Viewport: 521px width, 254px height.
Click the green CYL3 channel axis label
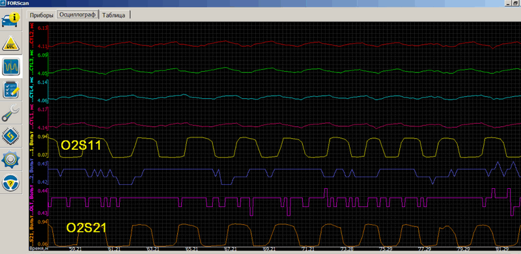(32, 64)
